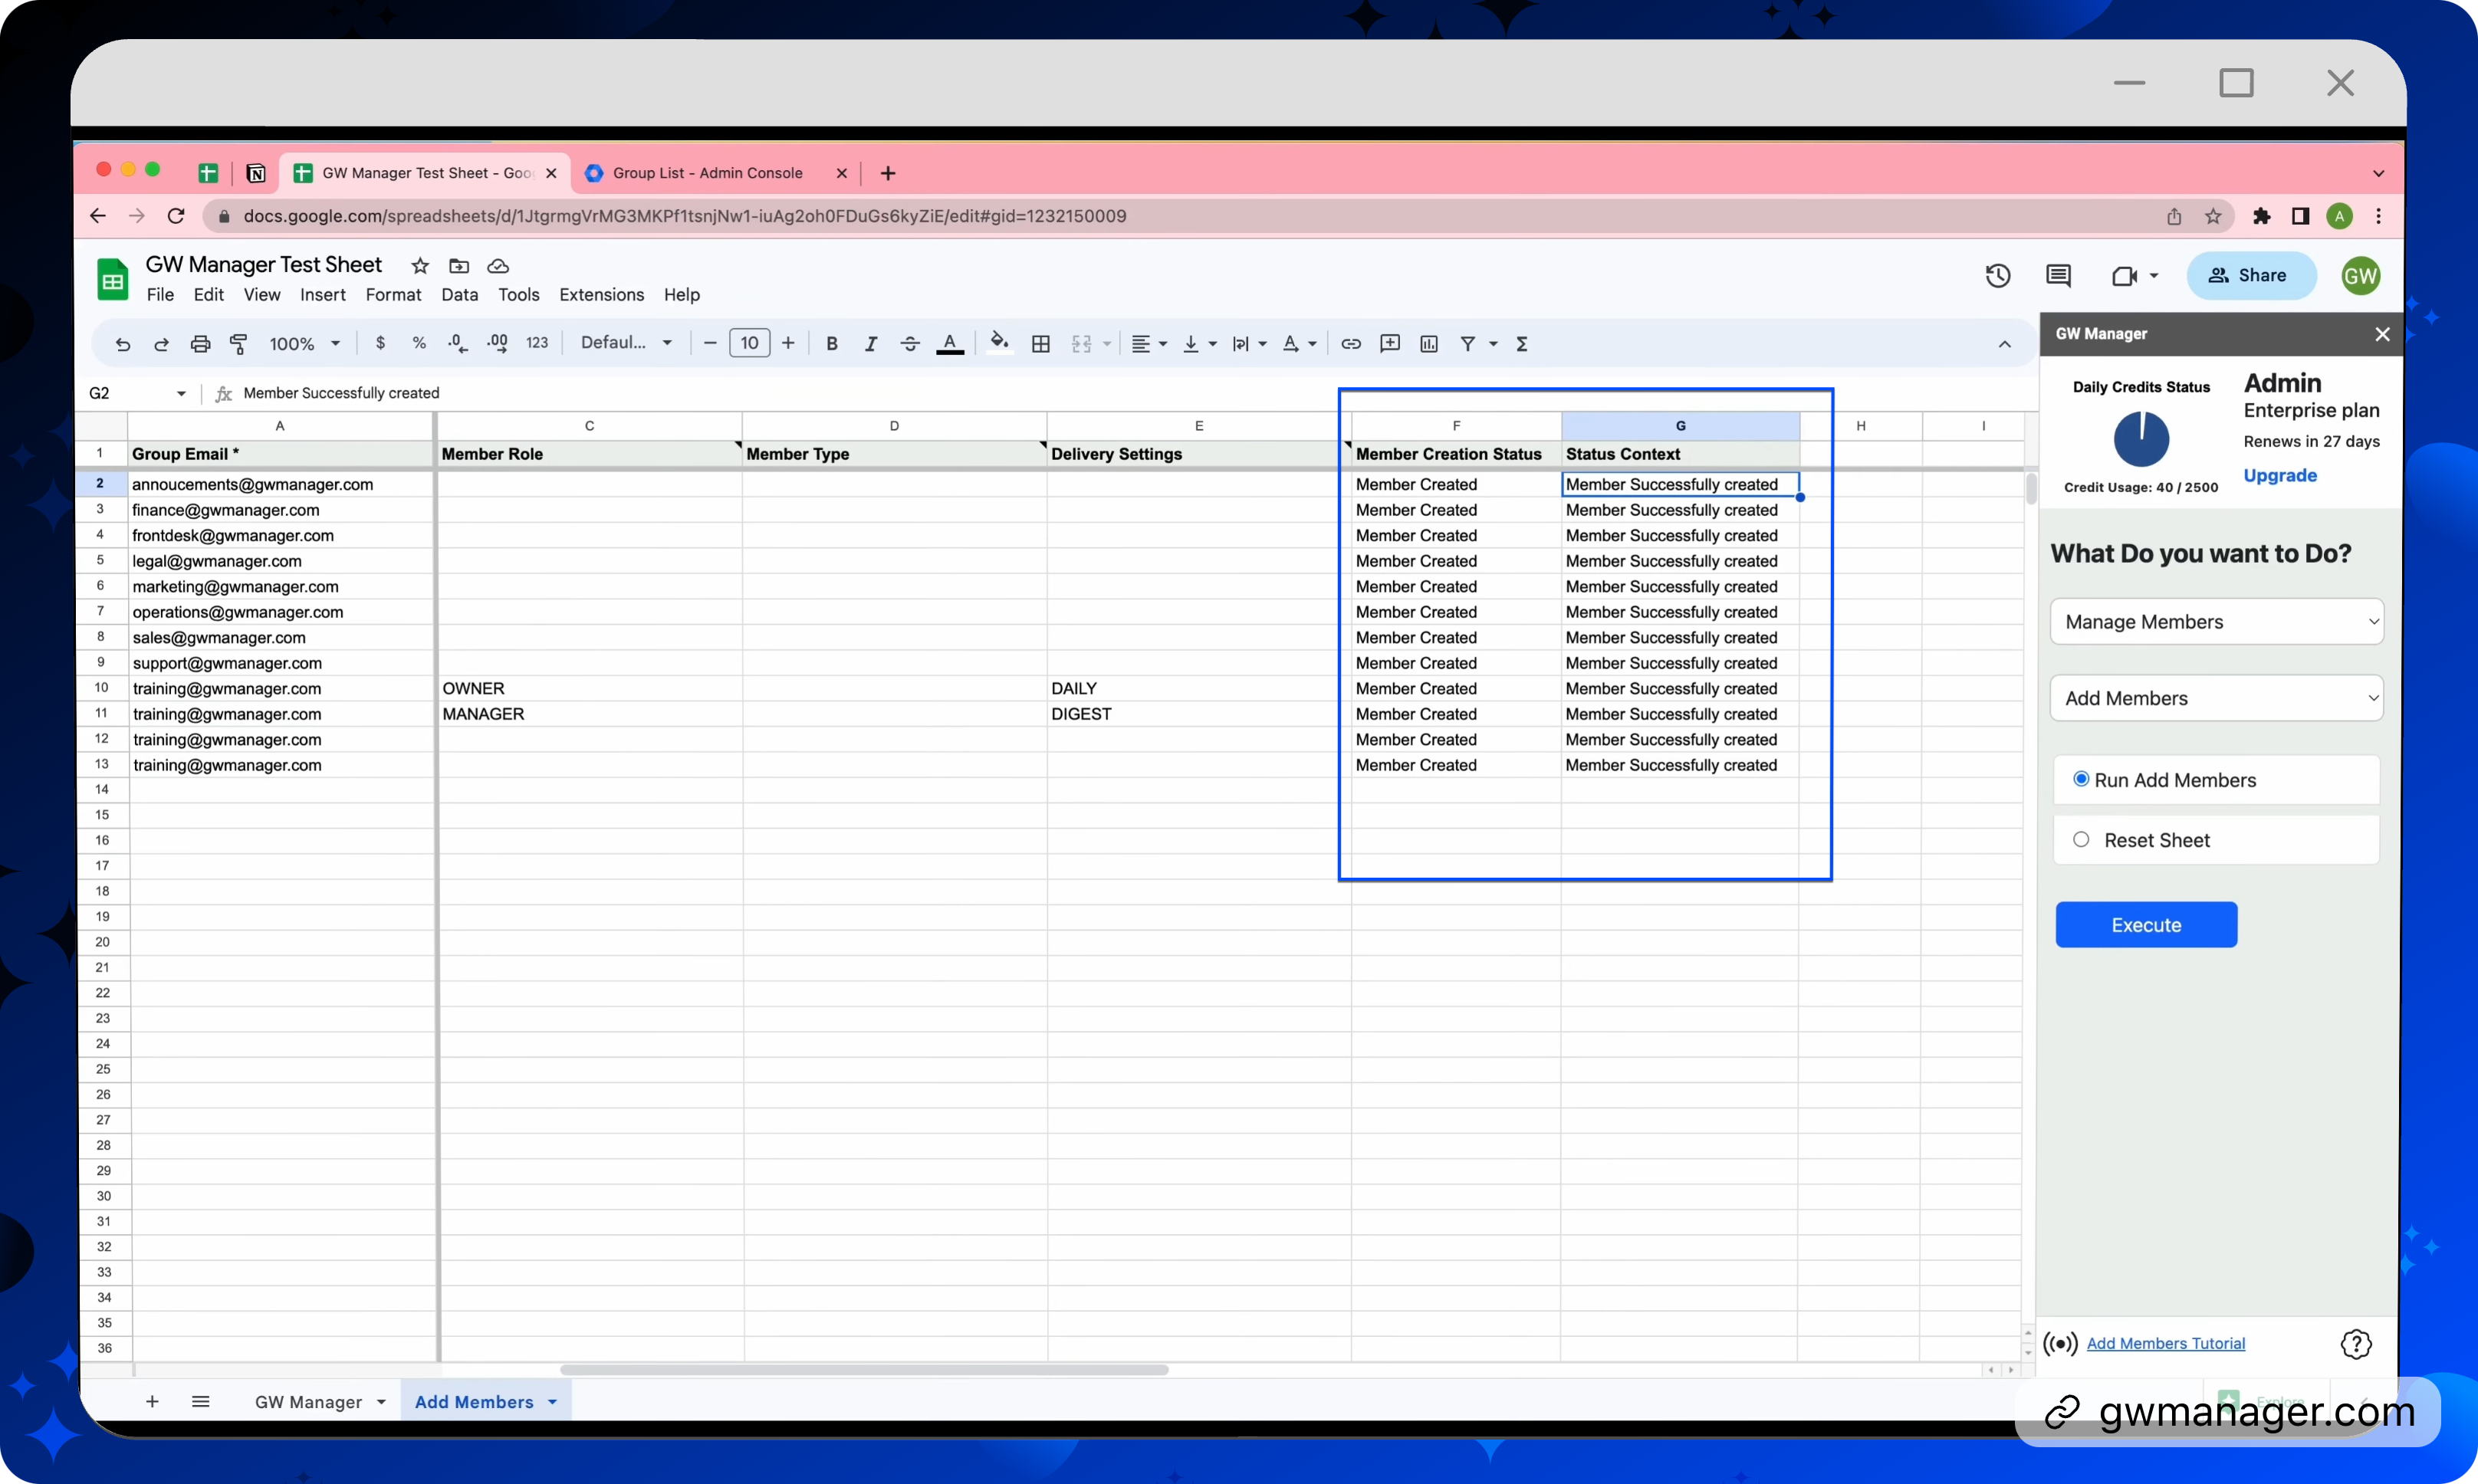Click the font size input field

pos(749,343)
